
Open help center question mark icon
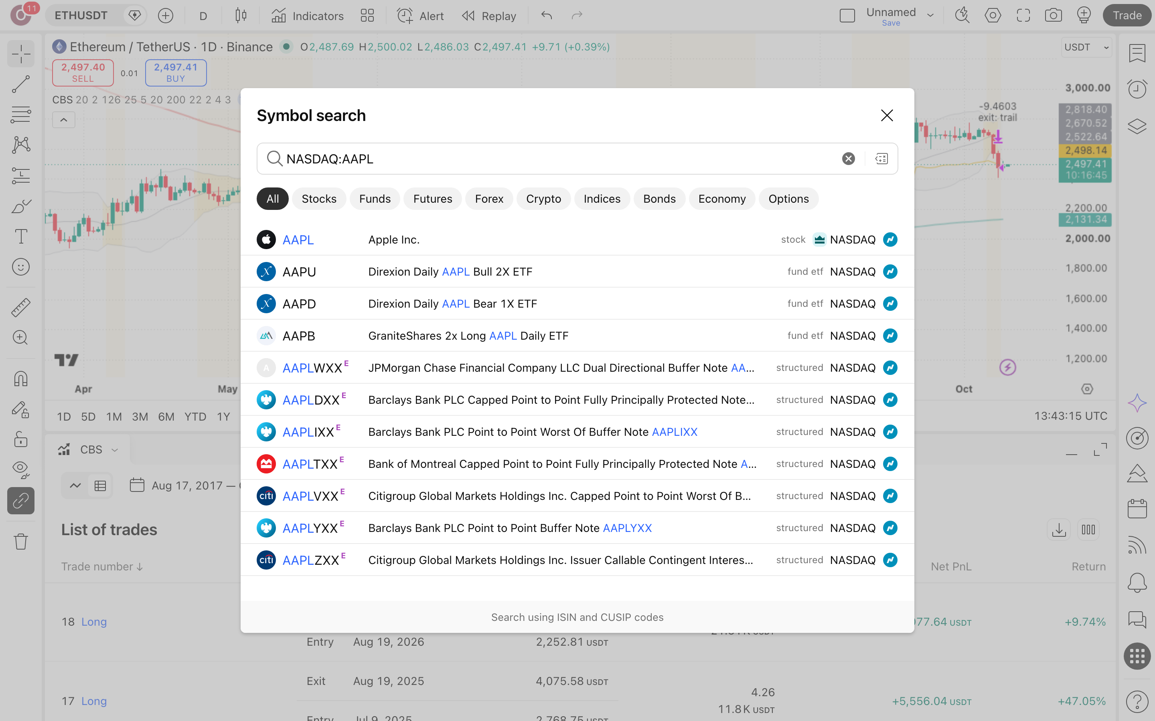[1137, 701]
